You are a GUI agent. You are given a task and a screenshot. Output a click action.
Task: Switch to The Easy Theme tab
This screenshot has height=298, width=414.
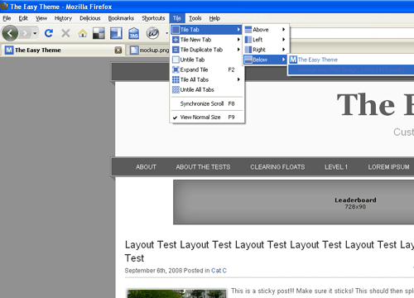tap(62, 50)
